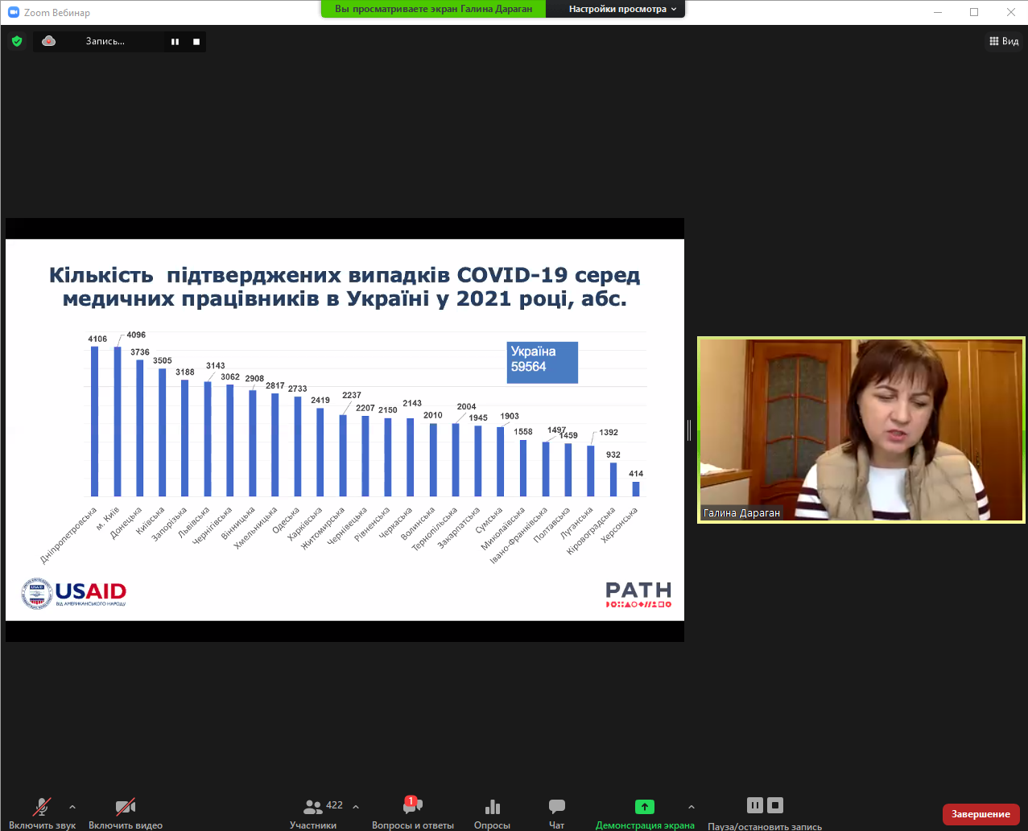Expand audio options arrow beside microphone

tap(72, 807)
